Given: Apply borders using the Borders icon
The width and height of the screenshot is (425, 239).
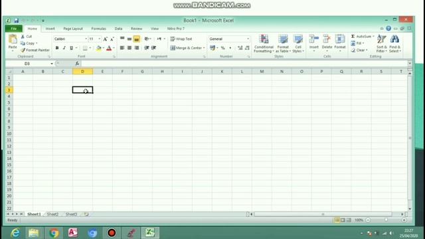Looking at the screenshot, I should point(85,48).
